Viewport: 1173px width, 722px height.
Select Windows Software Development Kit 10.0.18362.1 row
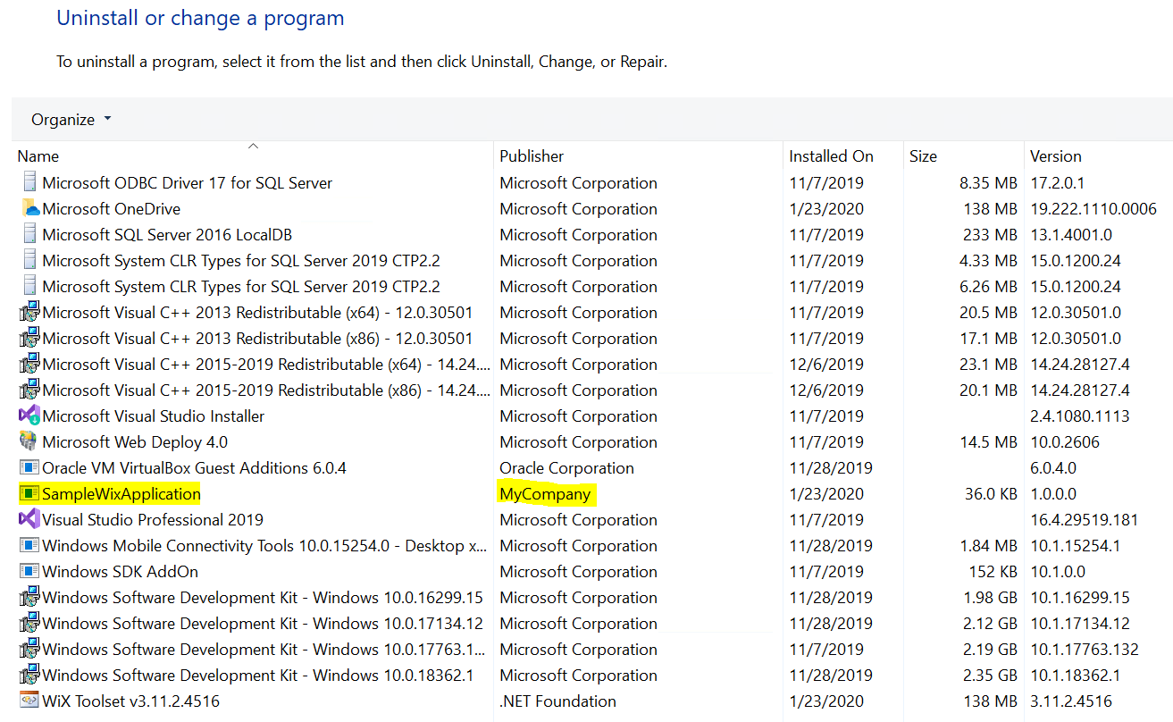pyautogui.click(x=257, y=676)
